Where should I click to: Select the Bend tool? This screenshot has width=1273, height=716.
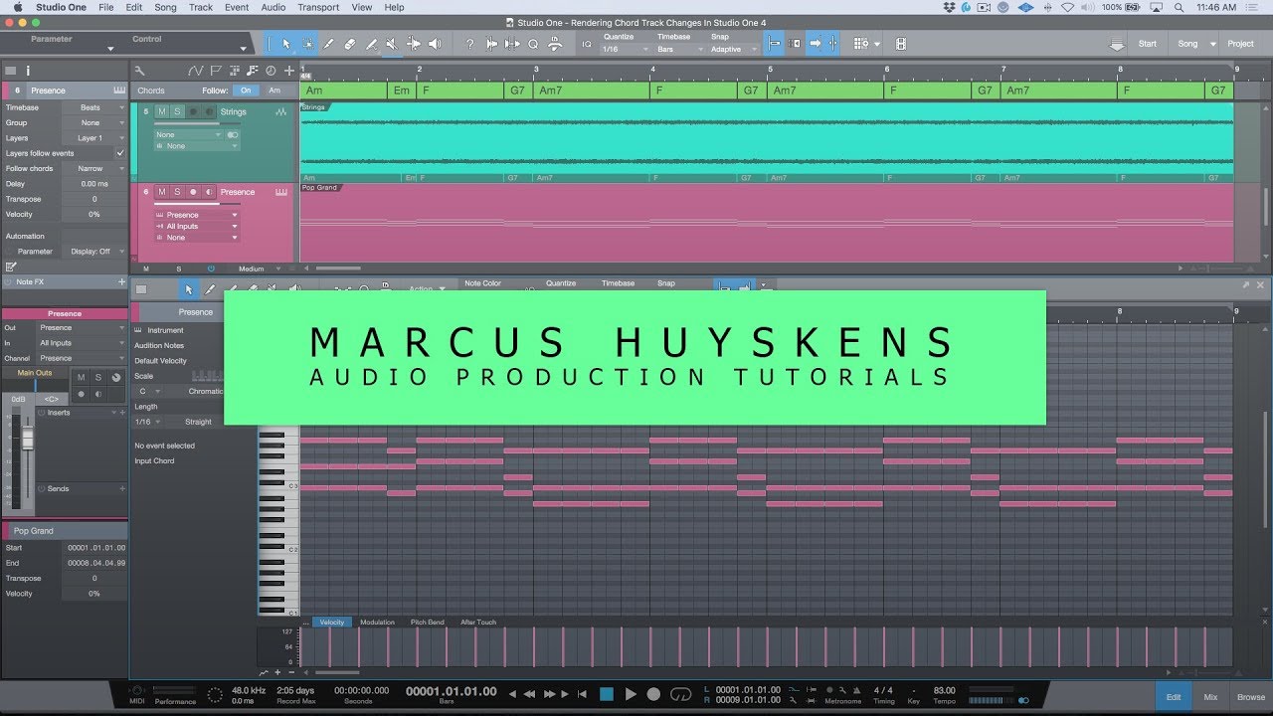click(414, 44)
